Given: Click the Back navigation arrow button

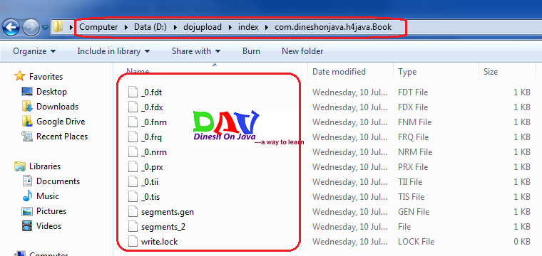Looking at the screenshot, I should click(x=11, y=27).
